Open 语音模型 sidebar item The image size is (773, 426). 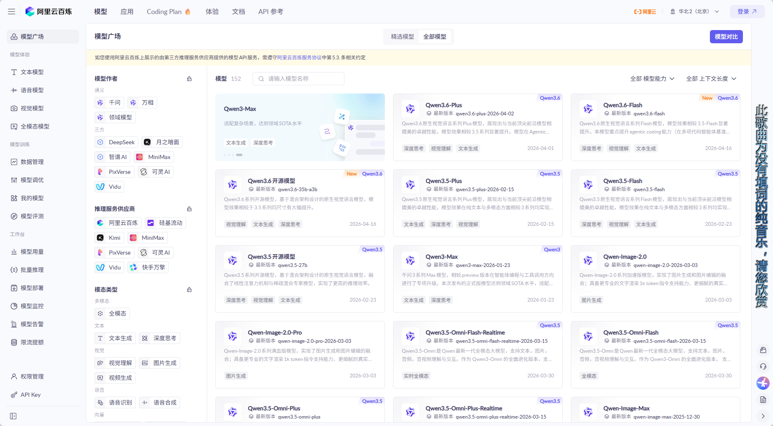click(x=43, y=90)
